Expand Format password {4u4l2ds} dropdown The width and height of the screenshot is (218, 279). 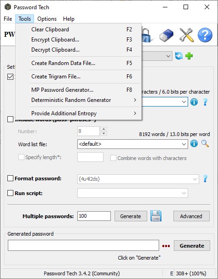(x=195, y=179)
